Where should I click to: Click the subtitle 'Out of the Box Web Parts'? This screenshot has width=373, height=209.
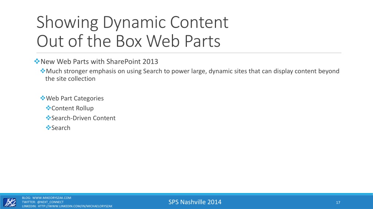coord(129,41)
